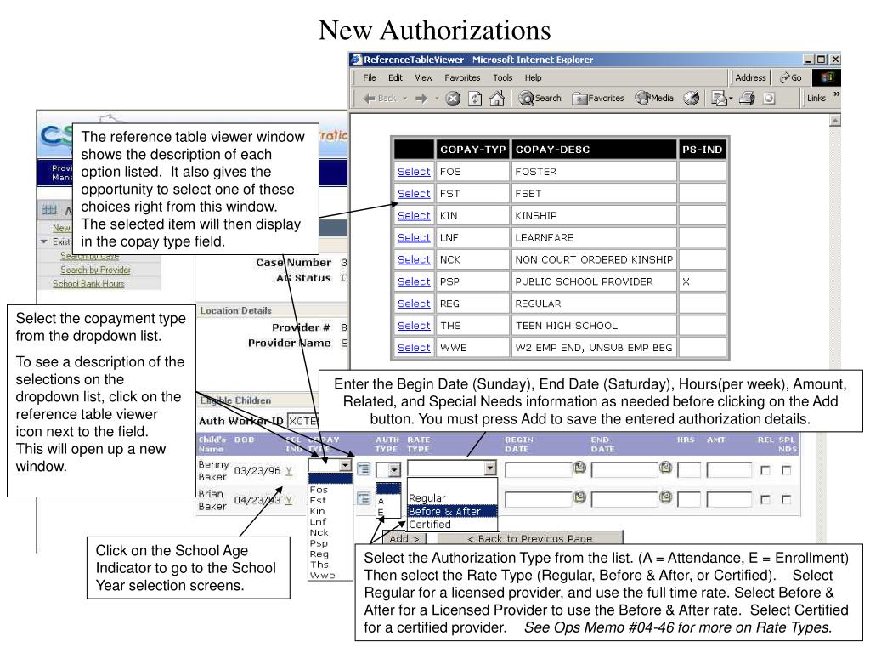Choose Before & After in rate type list
870x653 pixels.
[x=452, y=511]
